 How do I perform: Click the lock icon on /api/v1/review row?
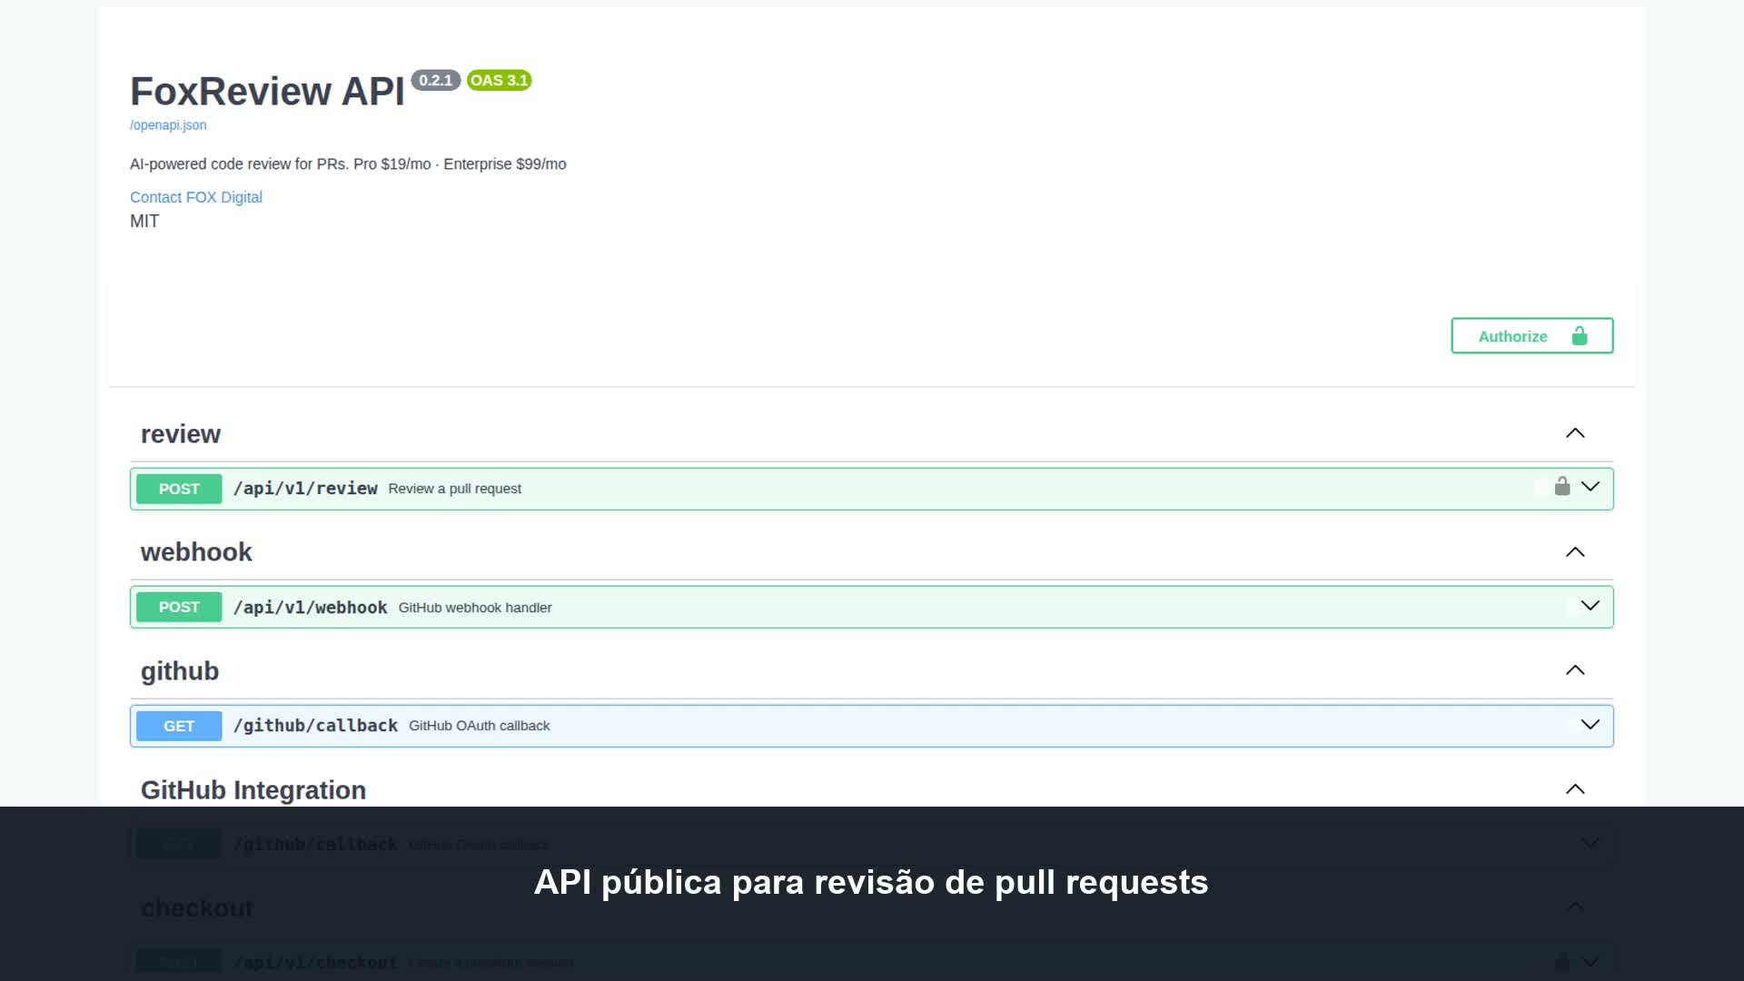pos(1562,487)
